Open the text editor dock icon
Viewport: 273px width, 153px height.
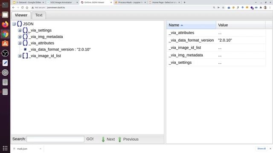(x=5, y=63)
